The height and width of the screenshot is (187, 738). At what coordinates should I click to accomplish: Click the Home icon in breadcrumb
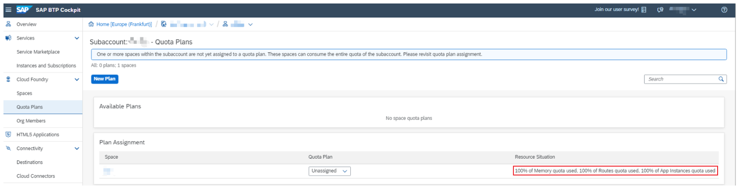(91, 24)
